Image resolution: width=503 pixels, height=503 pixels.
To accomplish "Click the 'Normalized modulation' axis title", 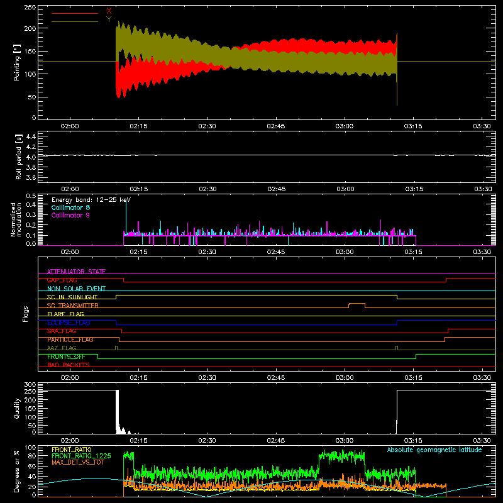I will [16, 219].
